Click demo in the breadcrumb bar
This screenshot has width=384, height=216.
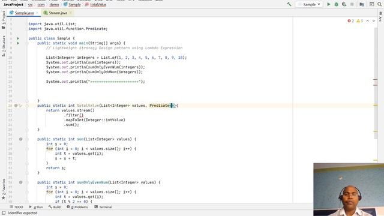point(54,5)
